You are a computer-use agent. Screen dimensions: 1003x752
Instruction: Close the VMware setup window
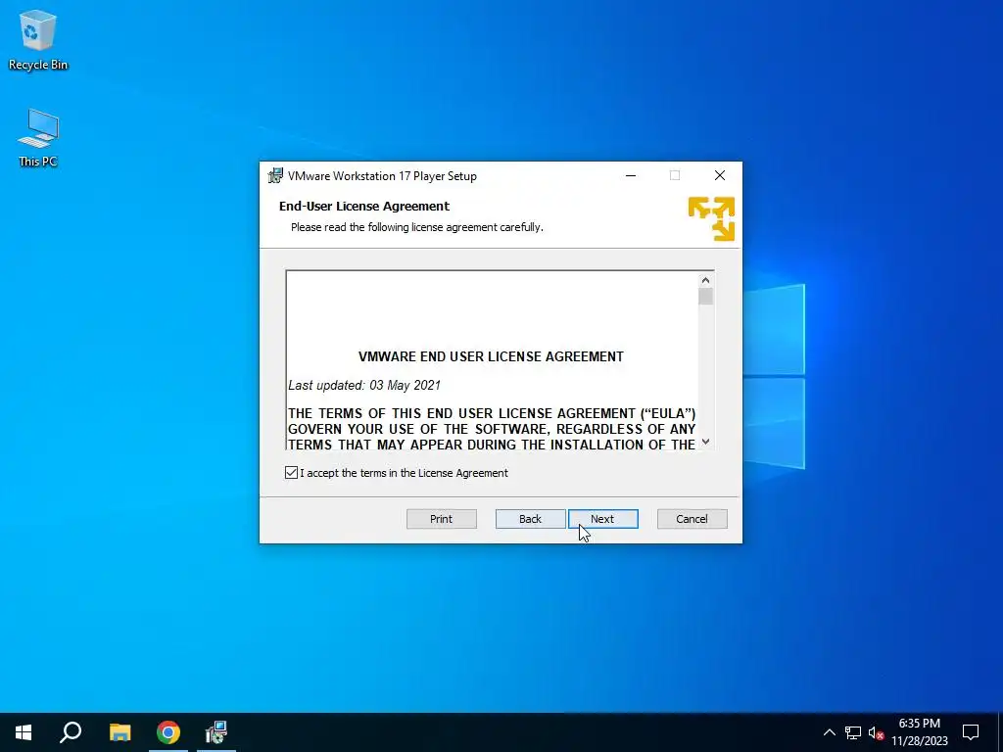tap(720, 176)
